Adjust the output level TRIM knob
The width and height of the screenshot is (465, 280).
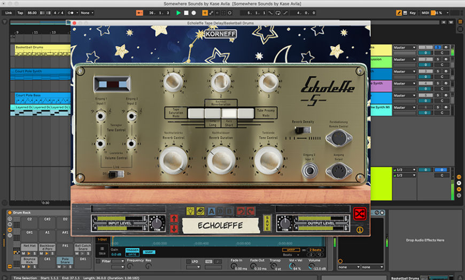(x=285, y=222)
